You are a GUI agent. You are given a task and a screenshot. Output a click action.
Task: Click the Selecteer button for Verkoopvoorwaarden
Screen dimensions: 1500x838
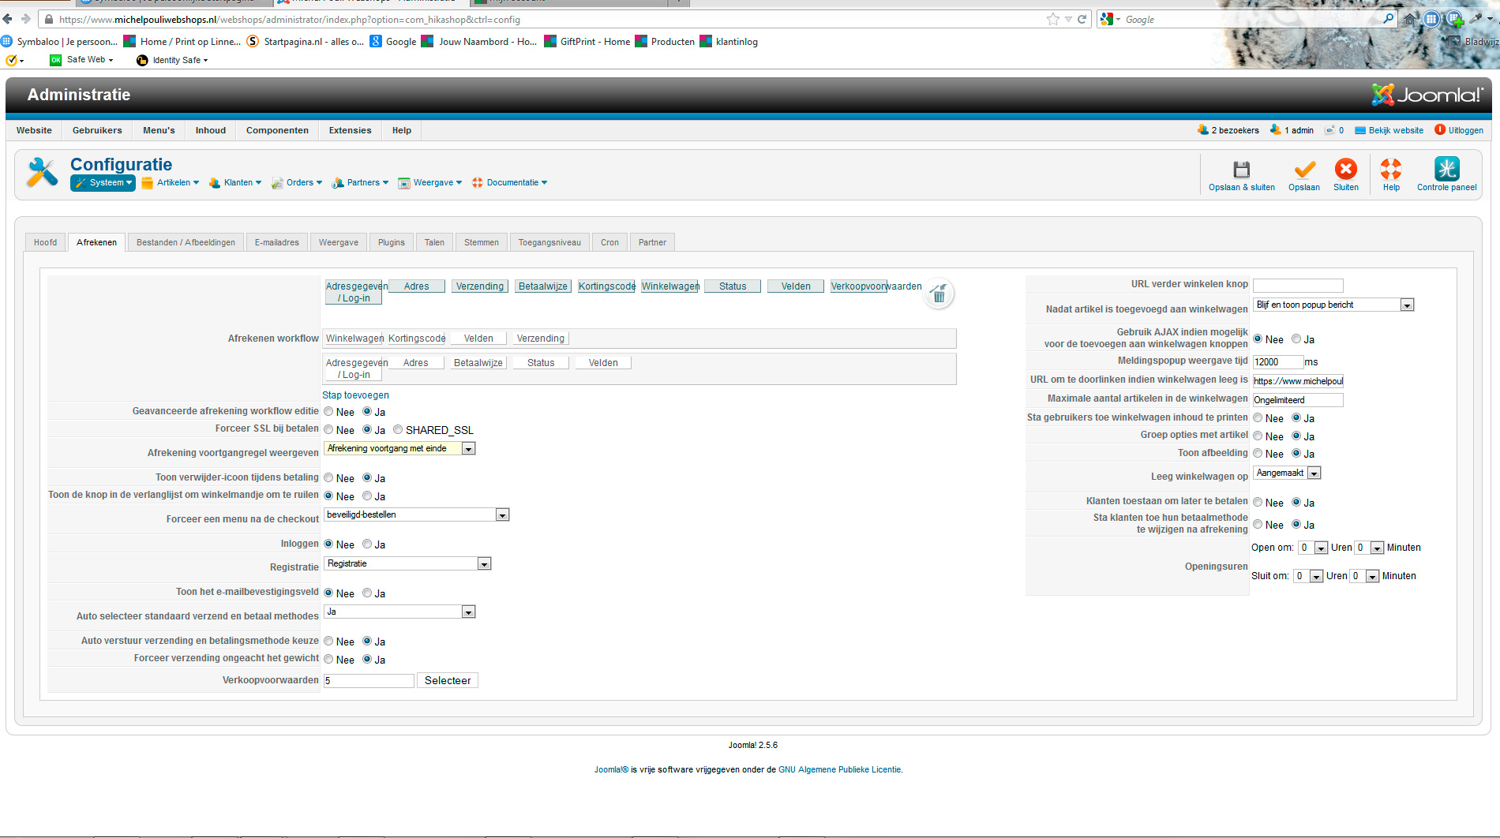coord(448,680)
